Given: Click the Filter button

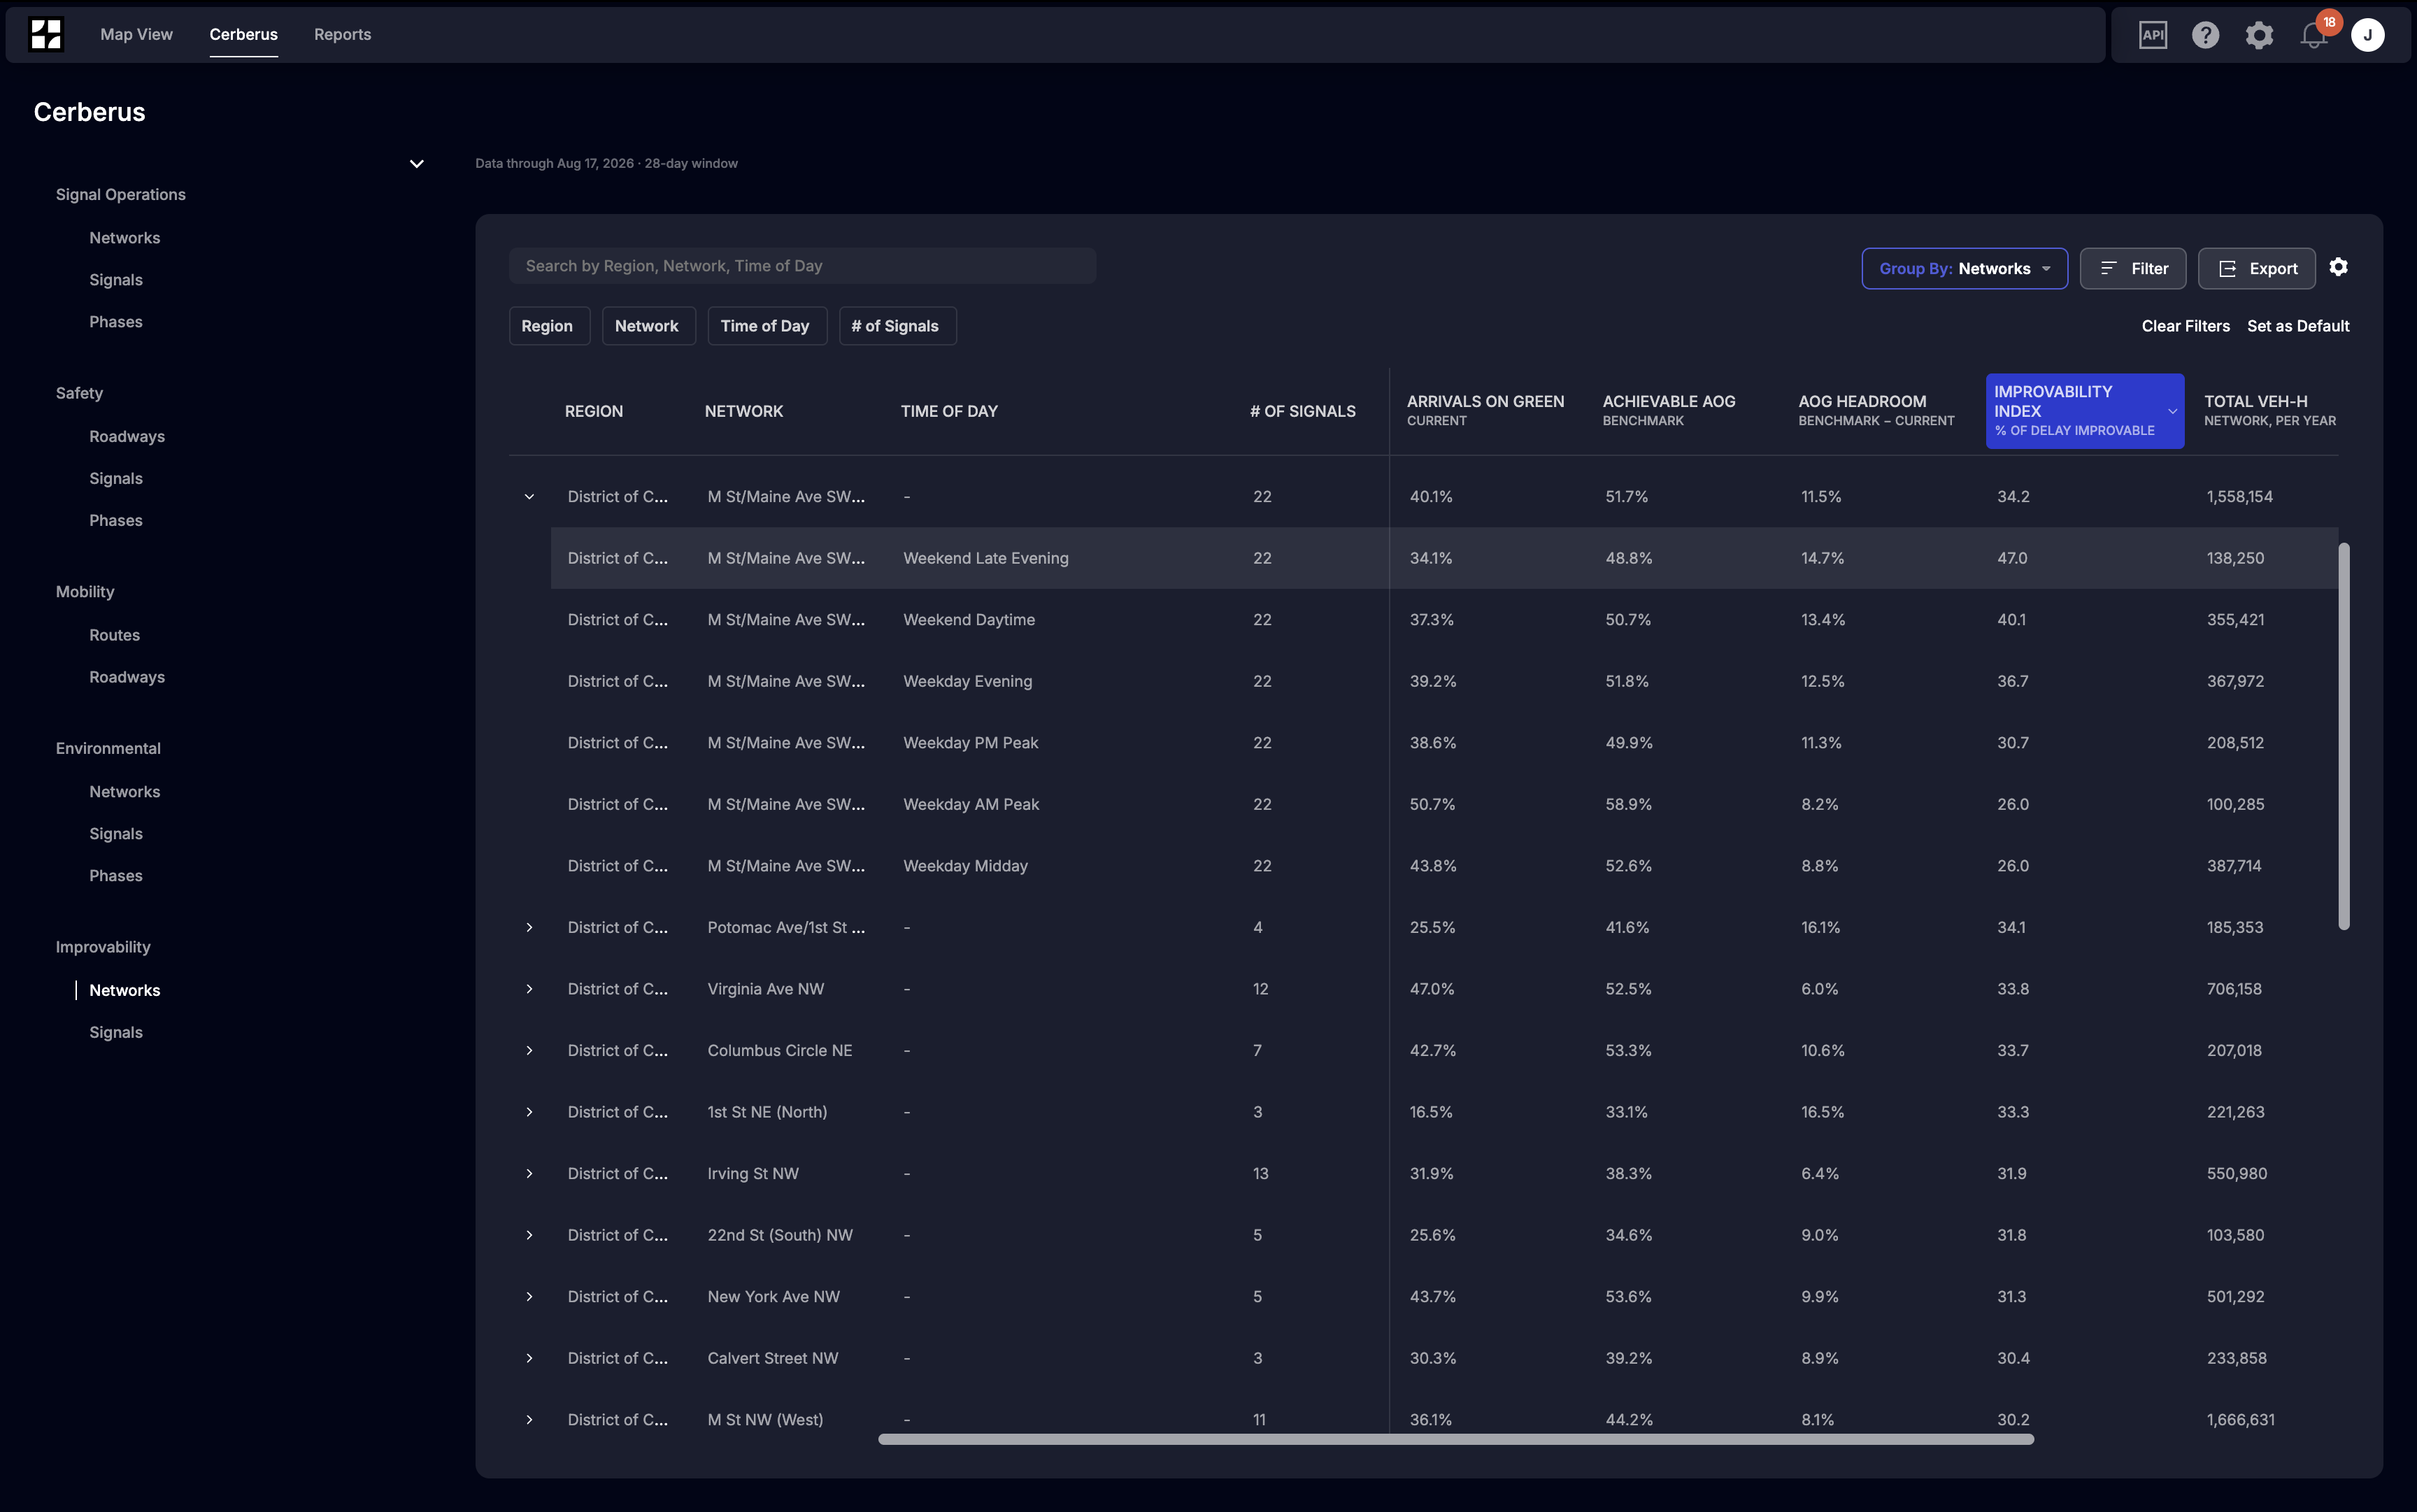Looking at the screenshot, I should (2133, 269).
